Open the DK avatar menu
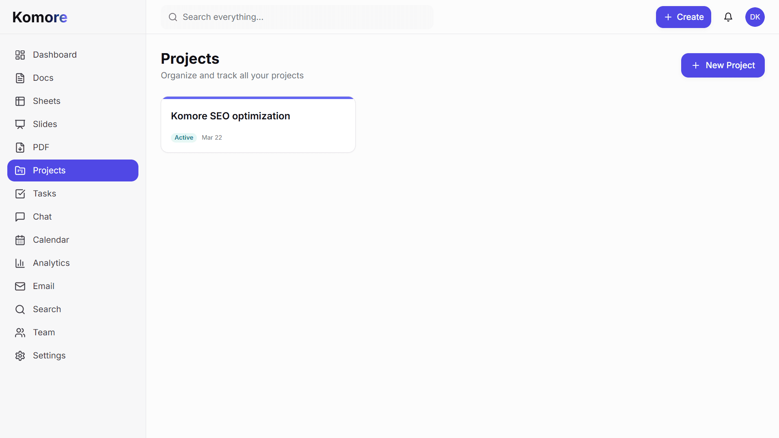This screenshot has height=438, width=779. click(x=755, y=17)
